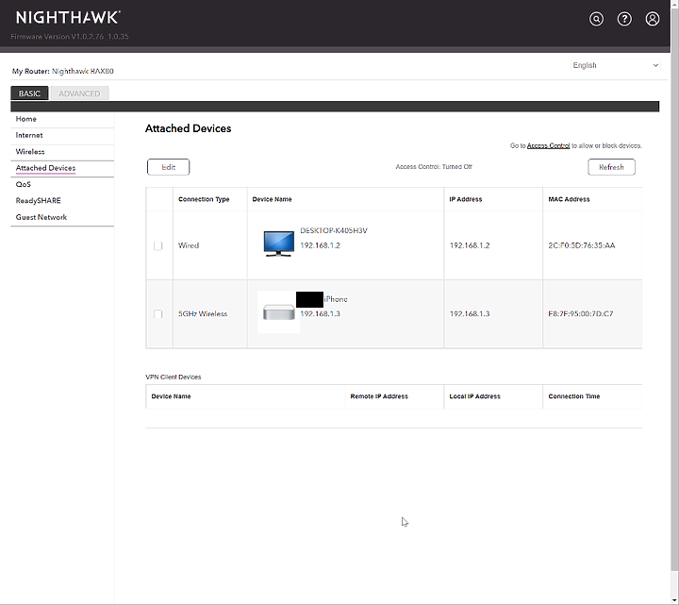679x605 pixels.
Task: Click the iPhone device icon
Action: [278, 312]
